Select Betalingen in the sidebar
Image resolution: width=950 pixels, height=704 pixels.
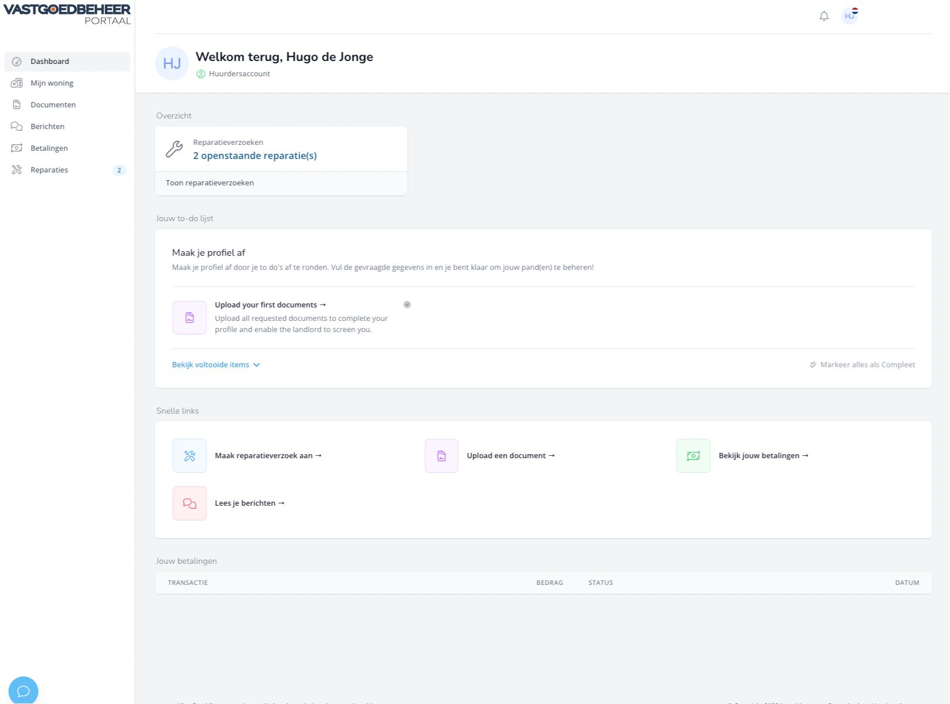pos(49,148)
